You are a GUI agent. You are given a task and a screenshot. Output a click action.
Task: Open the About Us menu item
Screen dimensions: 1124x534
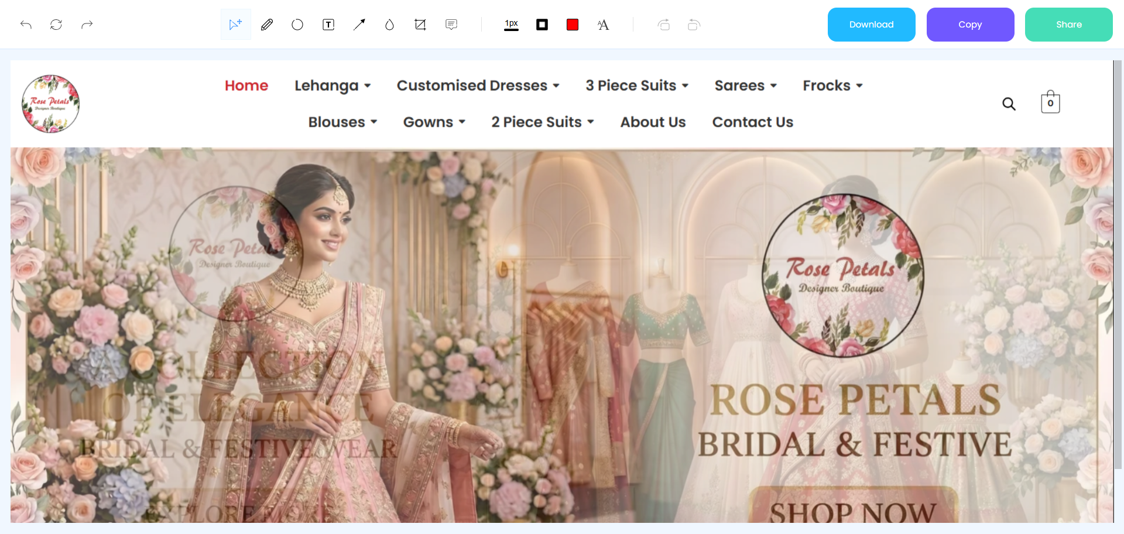pyautogui.click(x=653, y=122)
